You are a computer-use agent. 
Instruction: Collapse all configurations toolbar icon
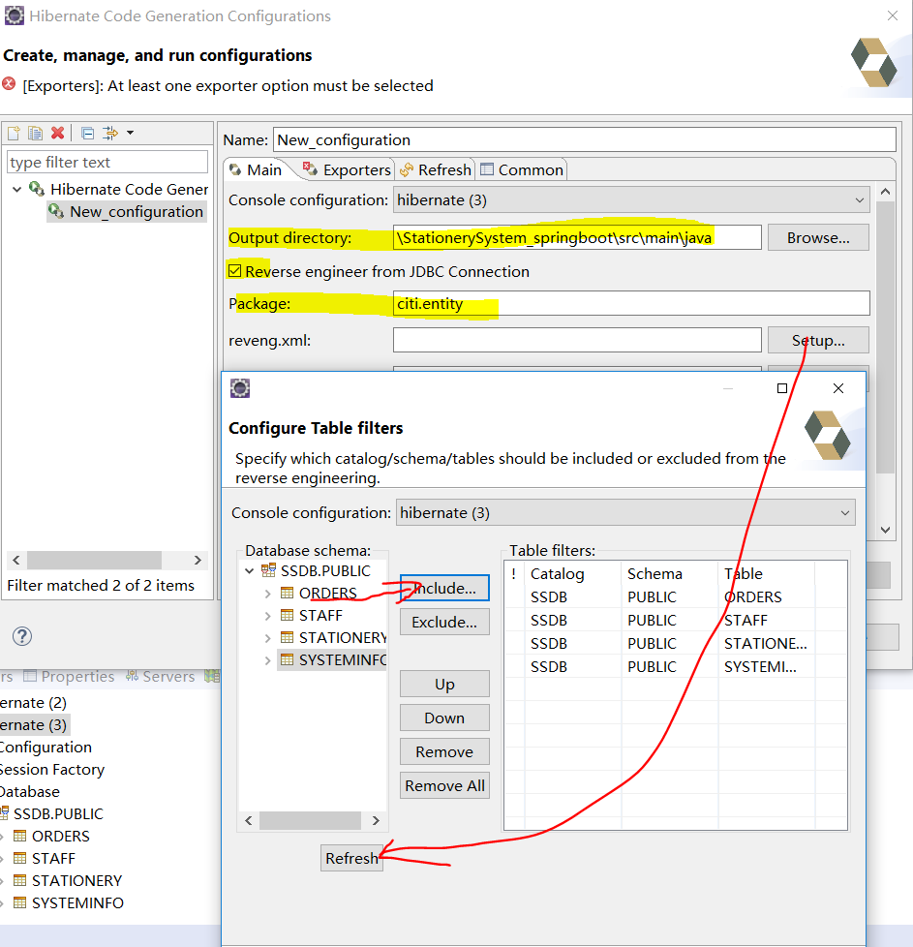(87, 133)
